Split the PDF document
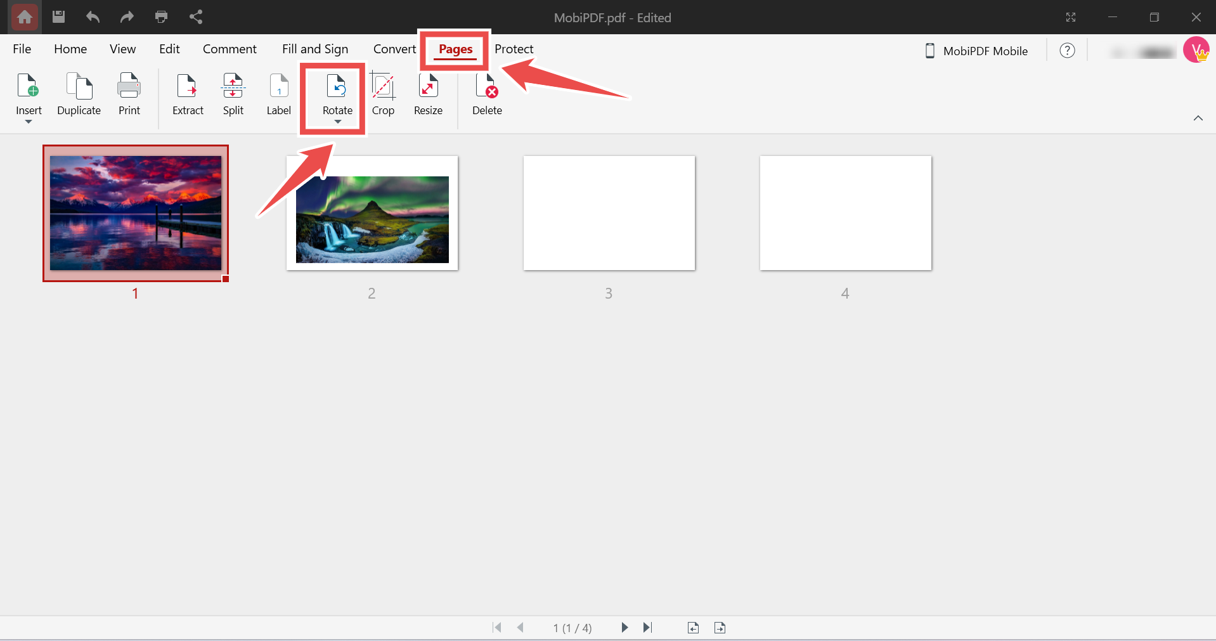 click(x=233, y=94)
